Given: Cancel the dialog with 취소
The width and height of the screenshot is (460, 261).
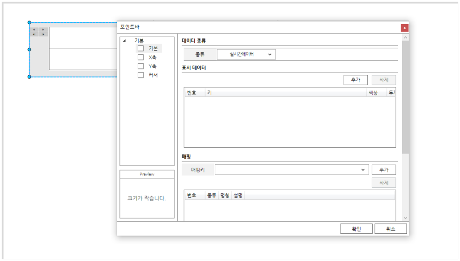Looking at the screenshot, I should click(x=391, y=229).
